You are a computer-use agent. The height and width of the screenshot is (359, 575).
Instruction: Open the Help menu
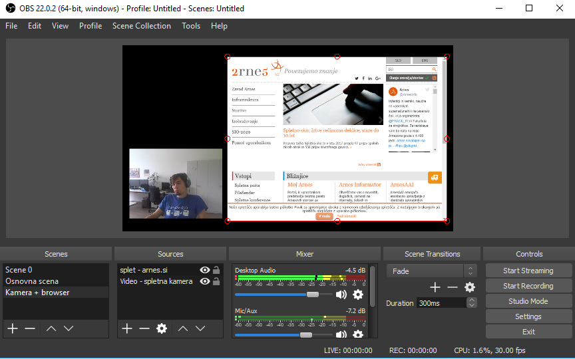click(219, 26)
